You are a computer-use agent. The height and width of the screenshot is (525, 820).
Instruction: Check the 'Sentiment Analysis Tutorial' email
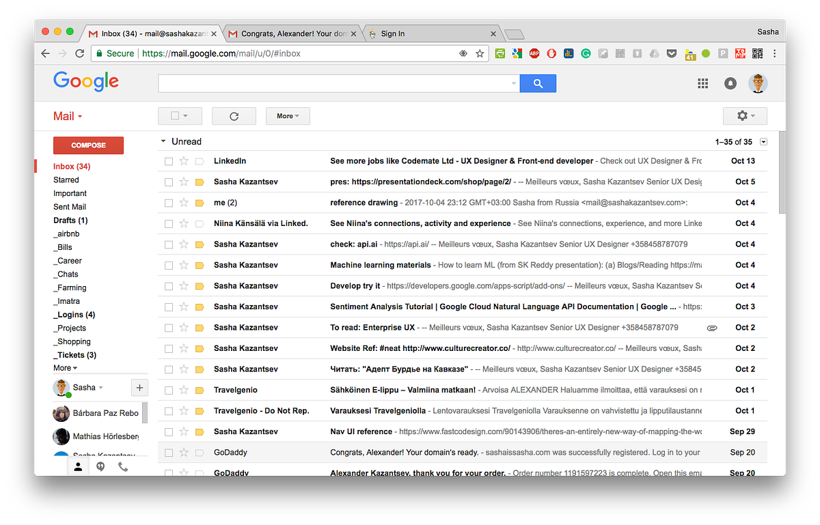169,307
